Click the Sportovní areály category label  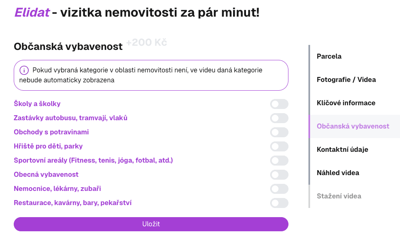pyautogui.click(x=93, y=160)
